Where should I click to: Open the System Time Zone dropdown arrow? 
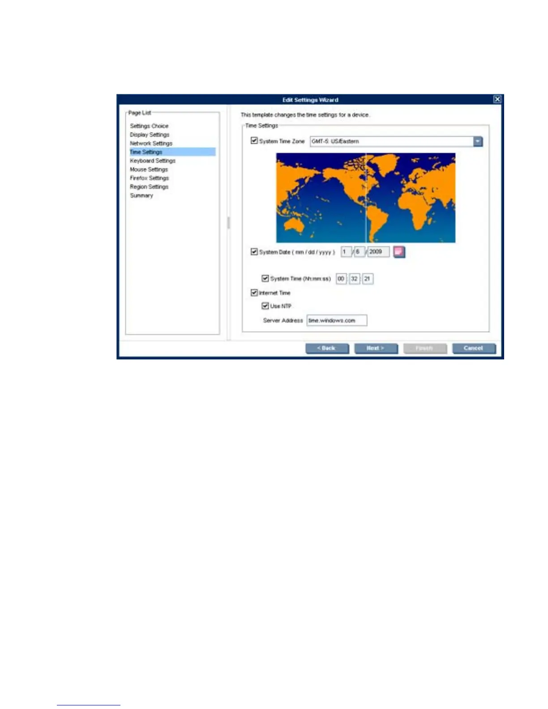pos(478,141)
